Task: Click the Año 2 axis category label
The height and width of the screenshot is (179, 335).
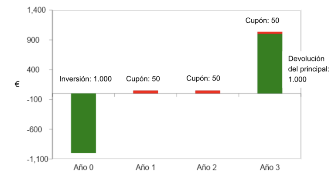Action: tap(207, 168)
